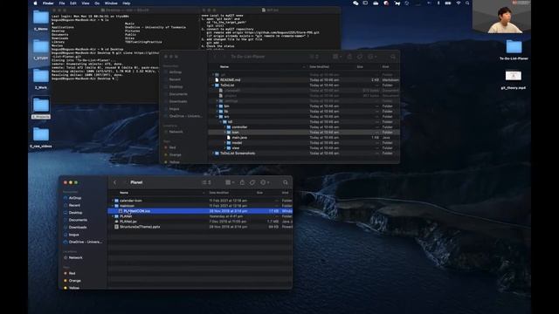Expand the calender-icon folder in Planet window
The width and height of the screenshot is (559, 314).
[113, 201]
